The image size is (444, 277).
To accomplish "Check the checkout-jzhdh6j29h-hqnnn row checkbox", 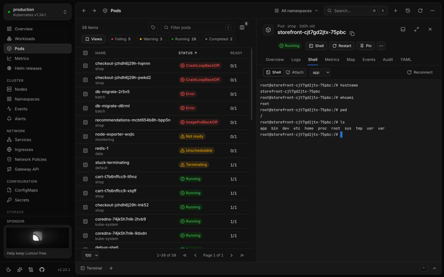I will 85,66.
